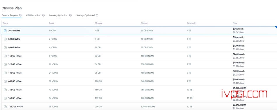Click the Bandwidth column header
The image size is (277, 110).
(x=191, y=23)
